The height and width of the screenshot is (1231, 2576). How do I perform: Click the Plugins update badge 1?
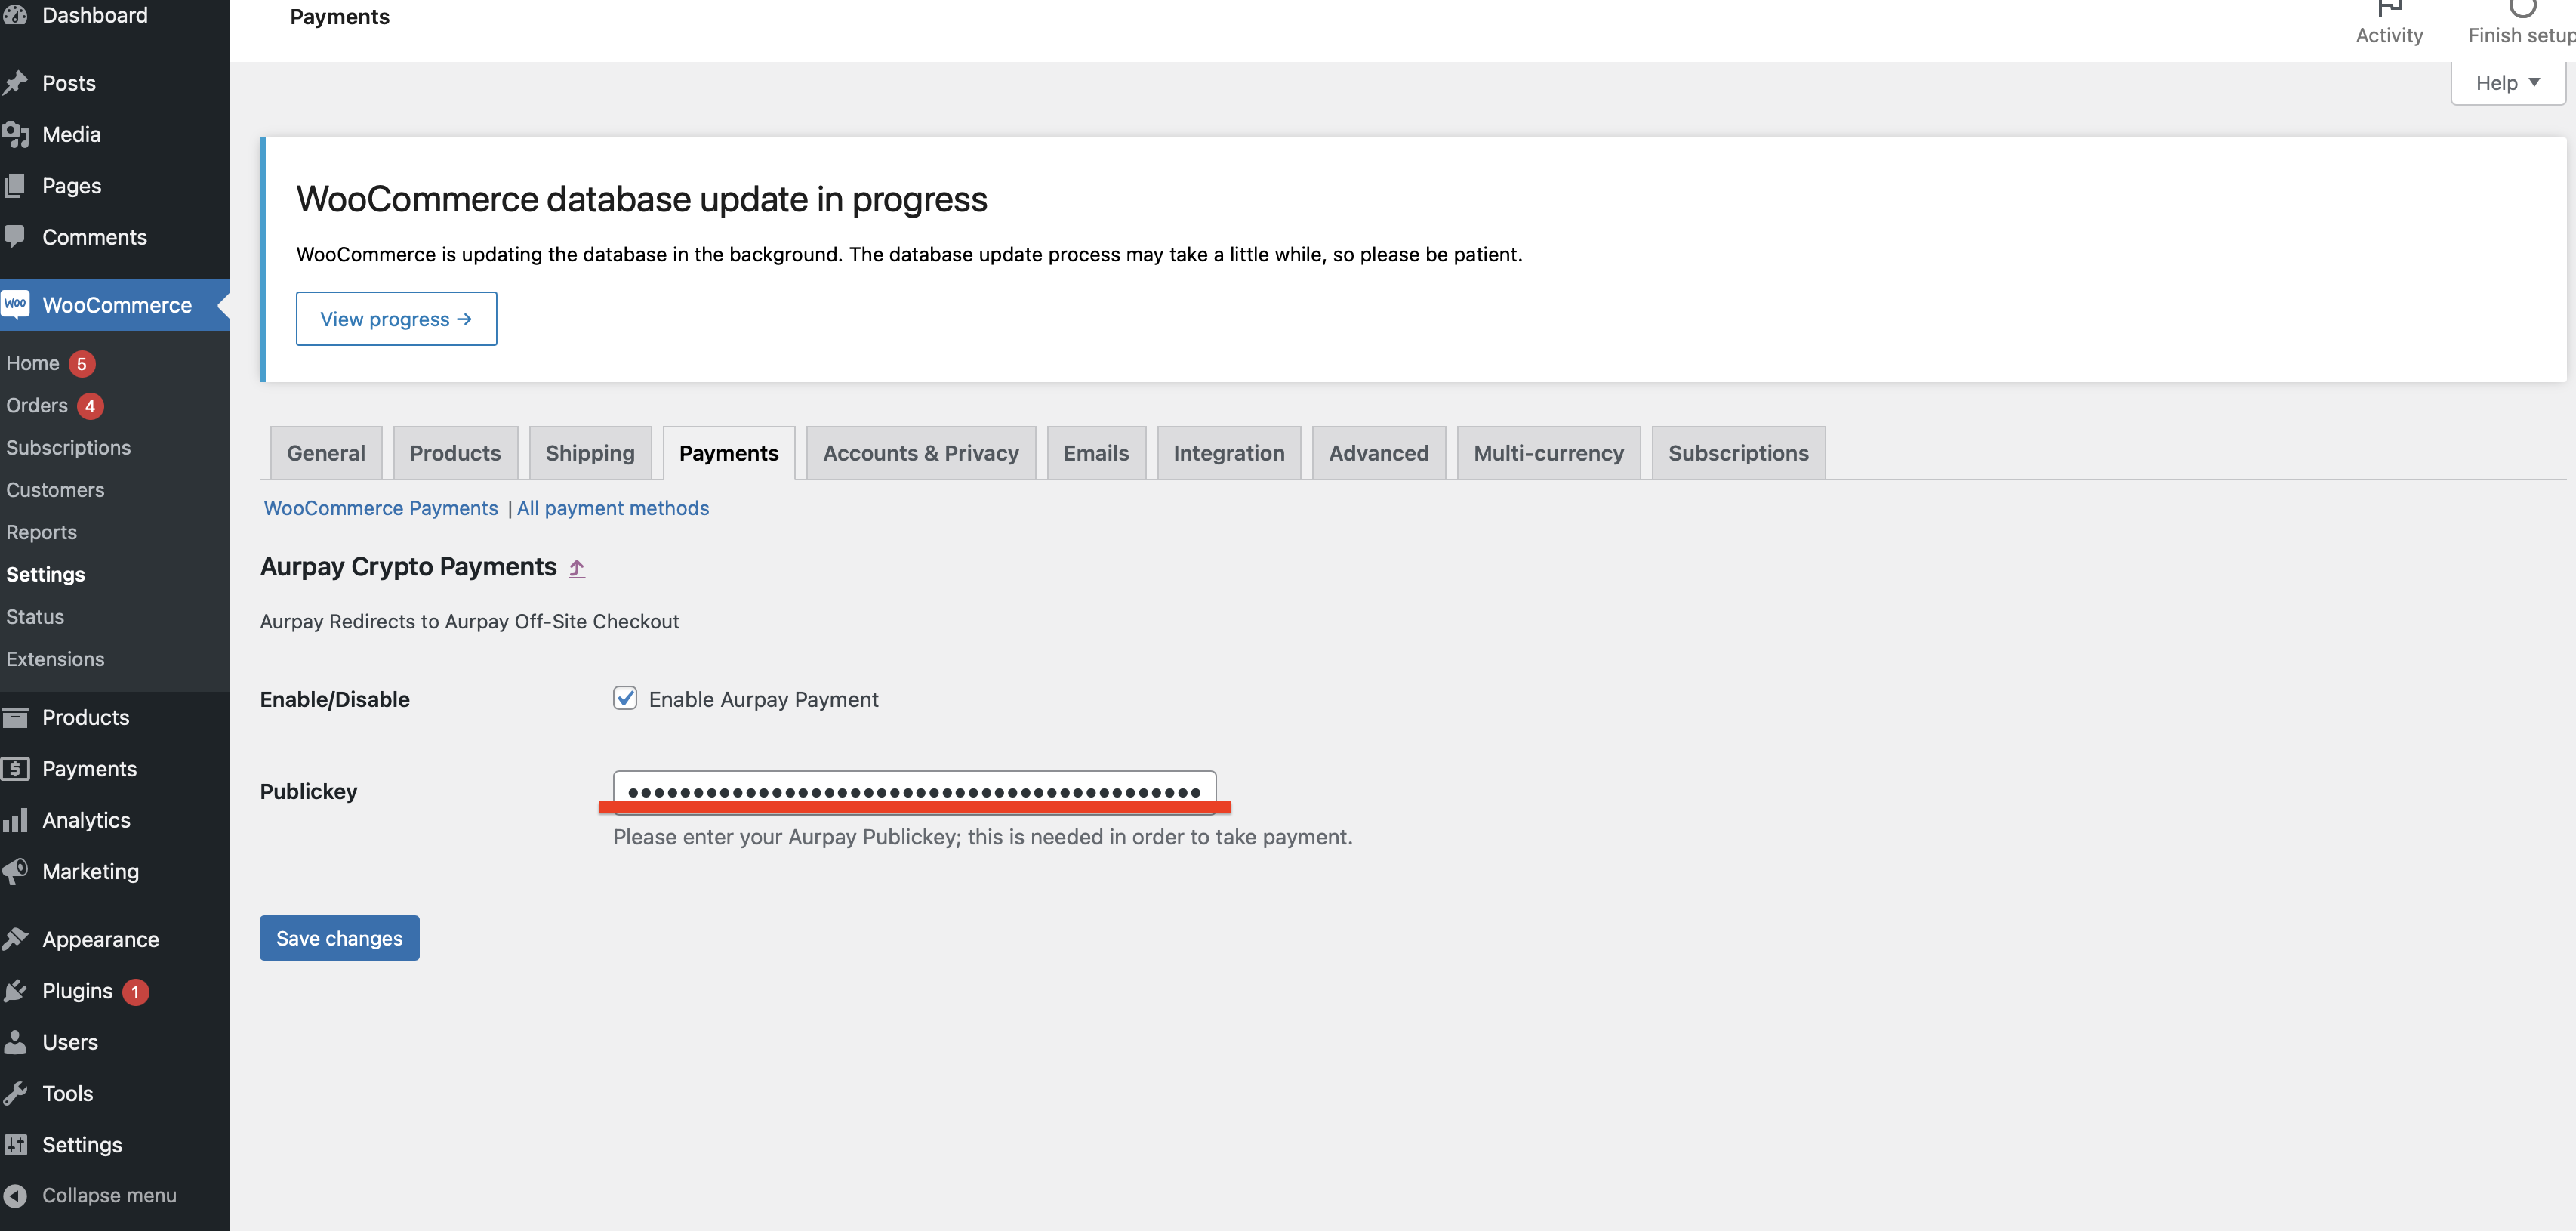[135, 992]
